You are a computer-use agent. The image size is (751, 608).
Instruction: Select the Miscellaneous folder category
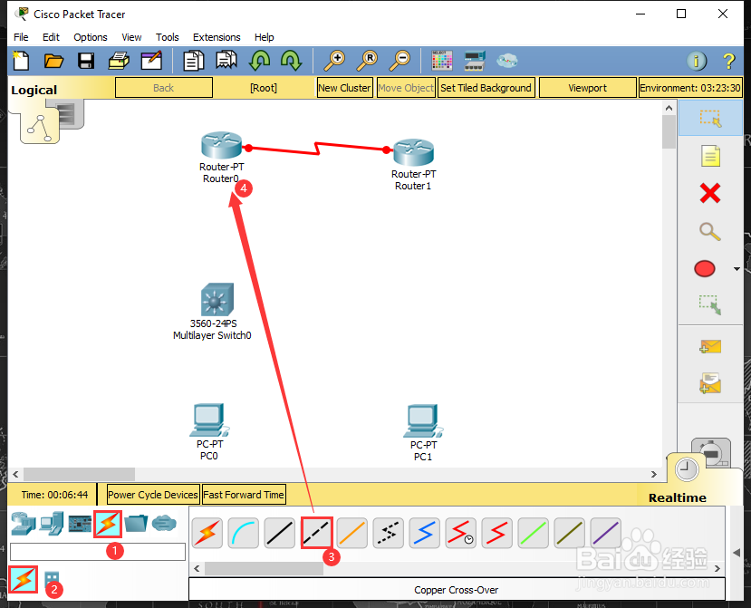(x=136, y=523)
